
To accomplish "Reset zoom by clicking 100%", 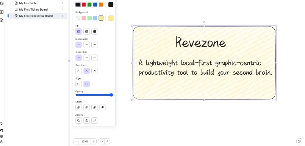I will 85,141.
